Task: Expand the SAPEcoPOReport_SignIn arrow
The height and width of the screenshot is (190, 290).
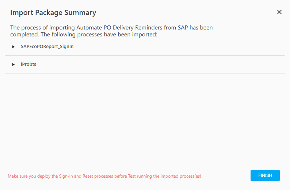Action: coord(14,47)
